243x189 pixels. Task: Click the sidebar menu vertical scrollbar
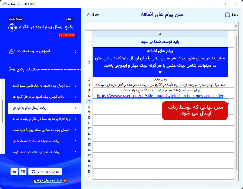point(3,112)
